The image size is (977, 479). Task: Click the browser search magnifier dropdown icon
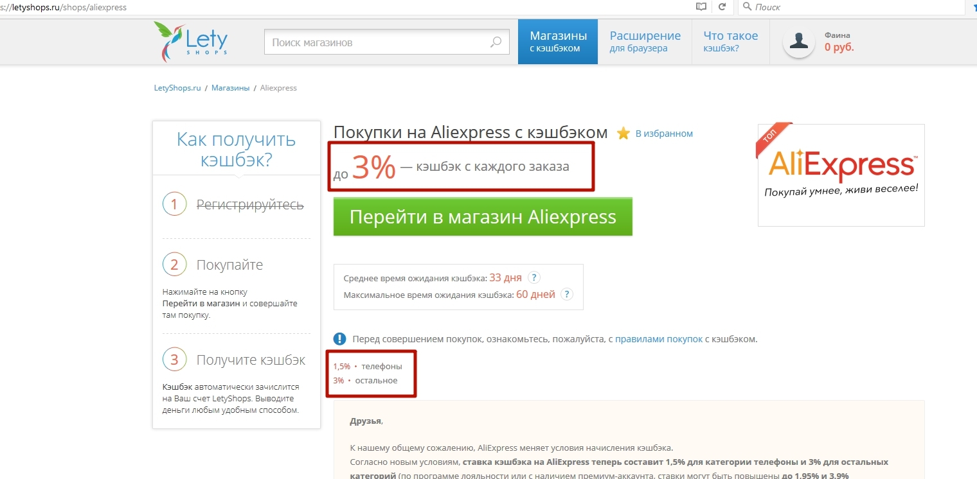747,7
